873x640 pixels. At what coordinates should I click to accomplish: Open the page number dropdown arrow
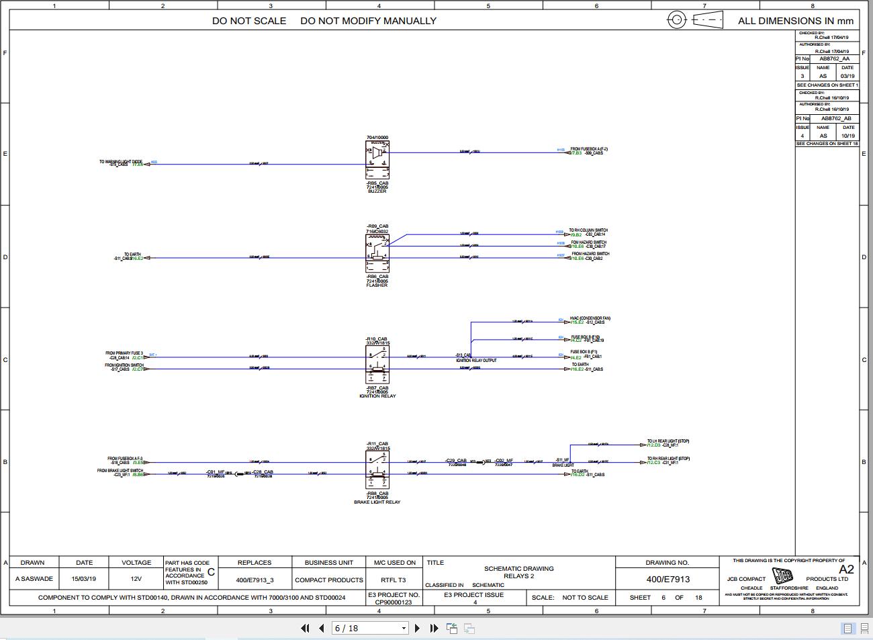click(403, 628)
